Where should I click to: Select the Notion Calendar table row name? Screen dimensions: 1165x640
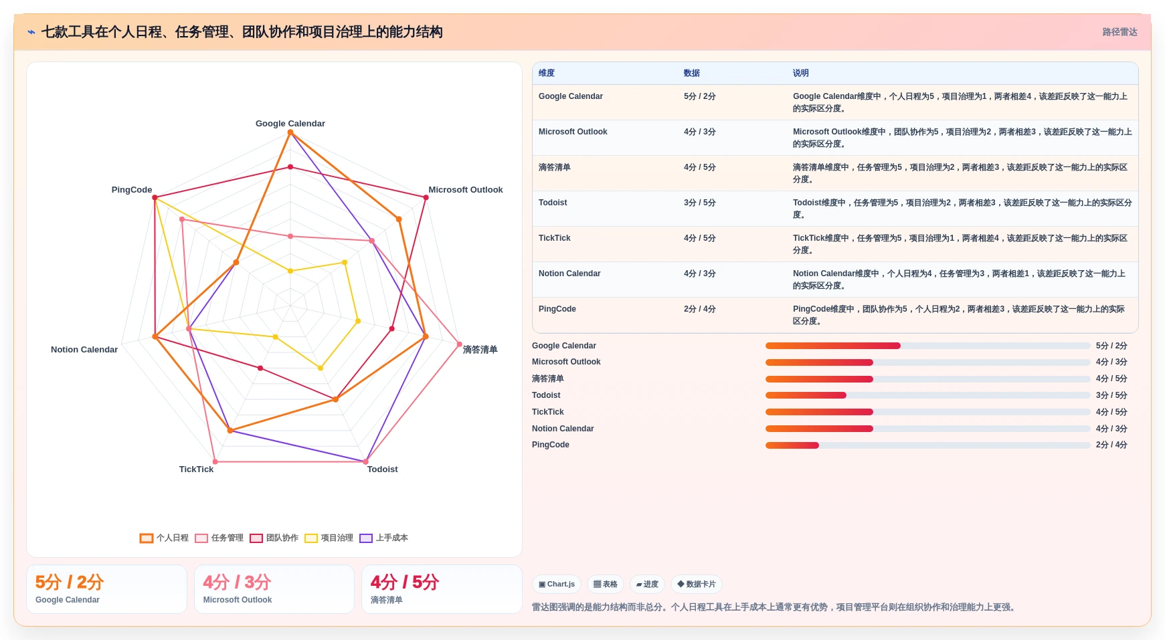(x=569, y=274)
